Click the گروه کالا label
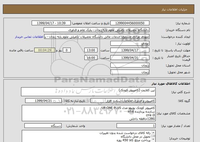This screenshot has height=142, width=200. (x=184, y=101)
